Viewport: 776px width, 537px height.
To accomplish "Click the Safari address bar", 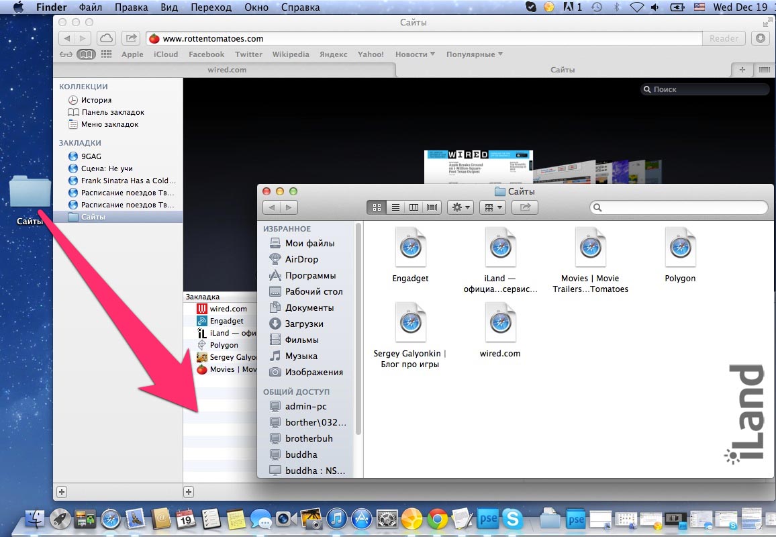I will [x=424, y=38].
